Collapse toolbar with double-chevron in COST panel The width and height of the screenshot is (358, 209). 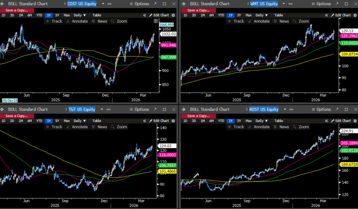(145, 15)
